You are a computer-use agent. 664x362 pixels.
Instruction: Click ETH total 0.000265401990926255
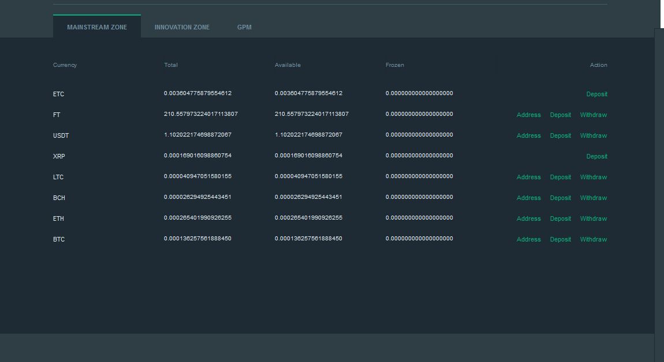pos(198,217)
